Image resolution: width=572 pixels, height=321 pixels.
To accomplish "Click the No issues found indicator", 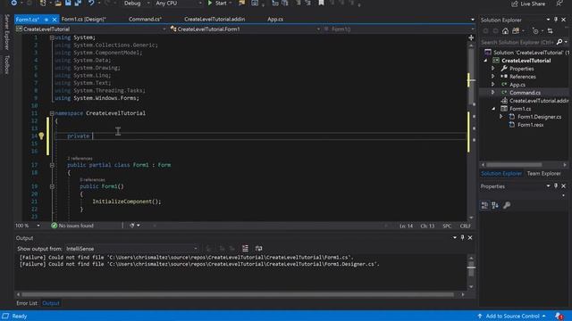I will (x=72, y=226).
